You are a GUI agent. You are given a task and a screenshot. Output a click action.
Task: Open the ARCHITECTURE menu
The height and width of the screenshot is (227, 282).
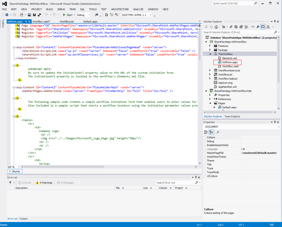[120, 9]
